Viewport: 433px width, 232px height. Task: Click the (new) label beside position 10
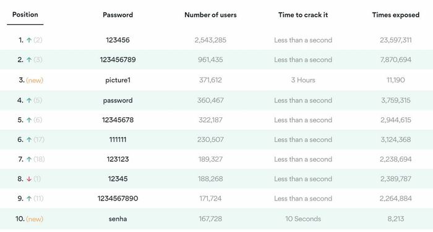(35, 219)
